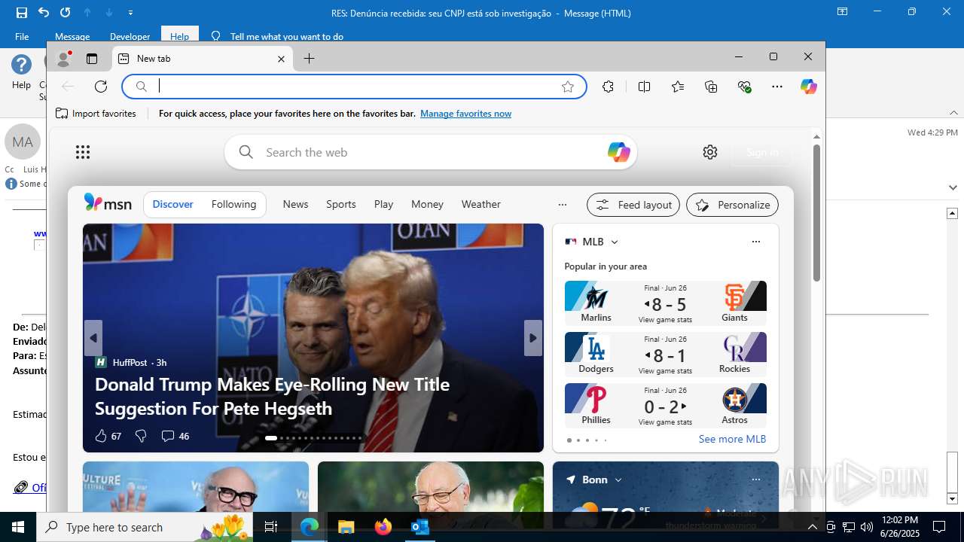The height and width of the screenshot is (542, 964).
Task: Dislike the HuffPost story thumbs down
Action: click(141, 436)
